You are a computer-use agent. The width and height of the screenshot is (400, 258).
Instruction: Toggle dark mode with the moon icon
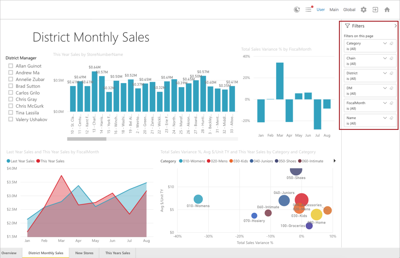pos(297,9)
